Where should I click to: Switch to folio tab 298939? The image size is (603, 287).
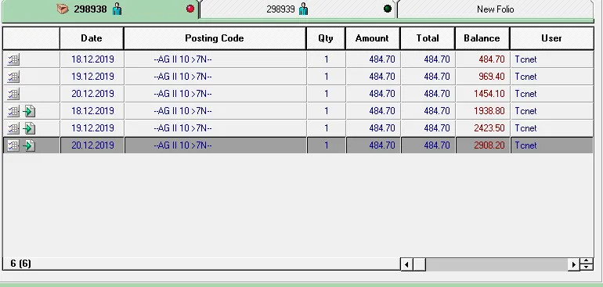click(298, 9)
